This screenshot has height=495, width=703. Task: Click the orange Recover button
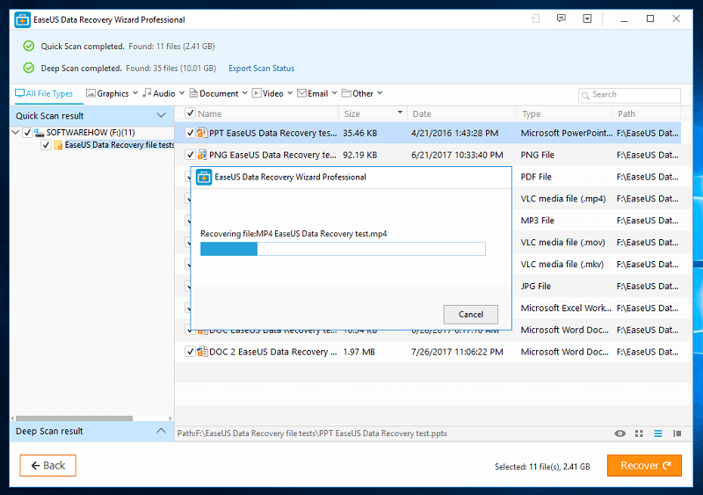(645, 465)
